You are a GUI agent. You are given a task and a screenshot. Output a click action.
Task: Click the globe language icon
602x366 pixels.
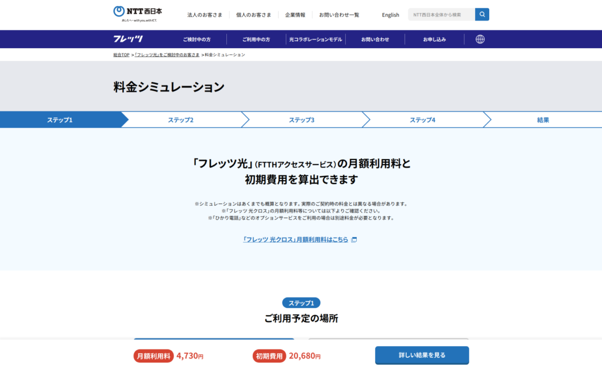480,39
